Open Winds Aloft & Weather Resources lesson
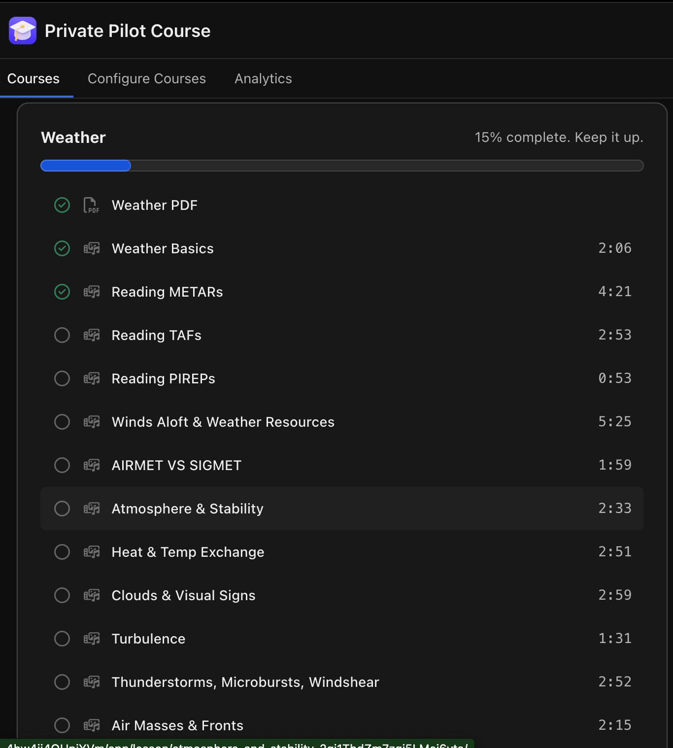Viewport: 673px width, 748px height. click(342, 422)
